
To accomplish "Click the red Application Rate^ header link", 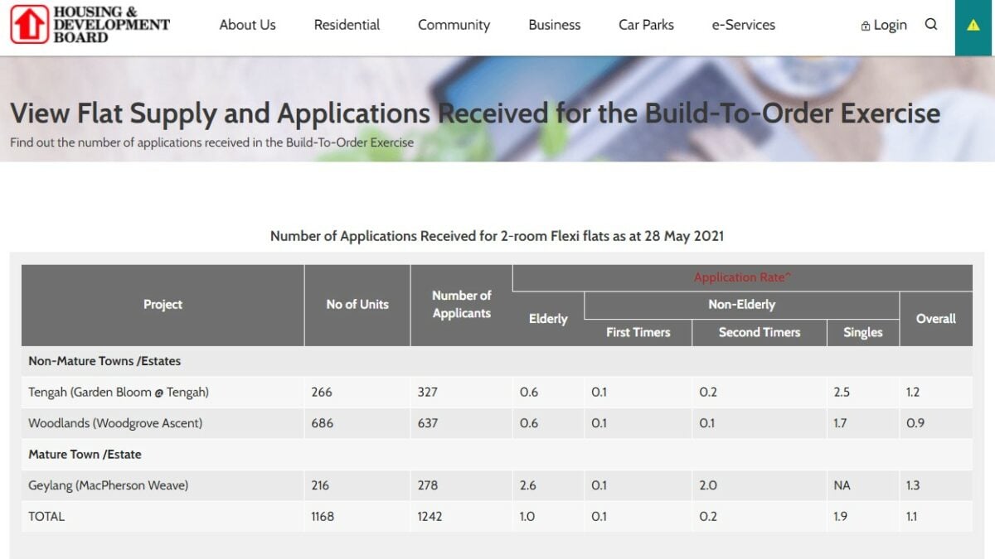I will [742, 277].
